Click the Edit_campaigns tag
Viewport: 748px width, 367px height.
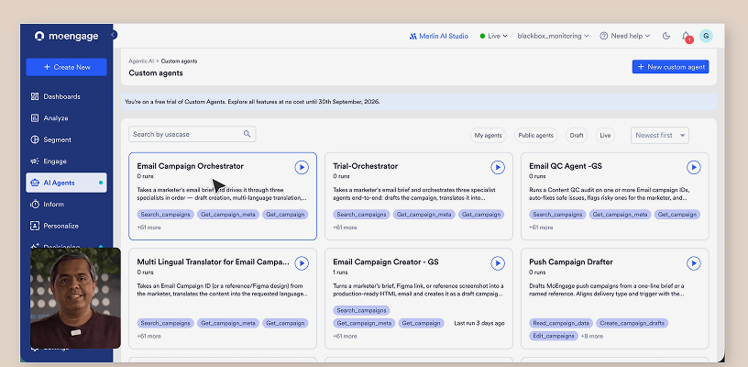tap(554, 336)
